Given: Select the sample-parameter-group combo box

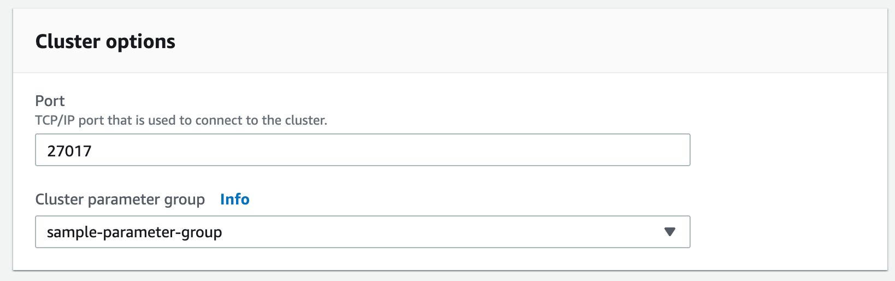Looking at the screenshot, I should coord(363,232).
